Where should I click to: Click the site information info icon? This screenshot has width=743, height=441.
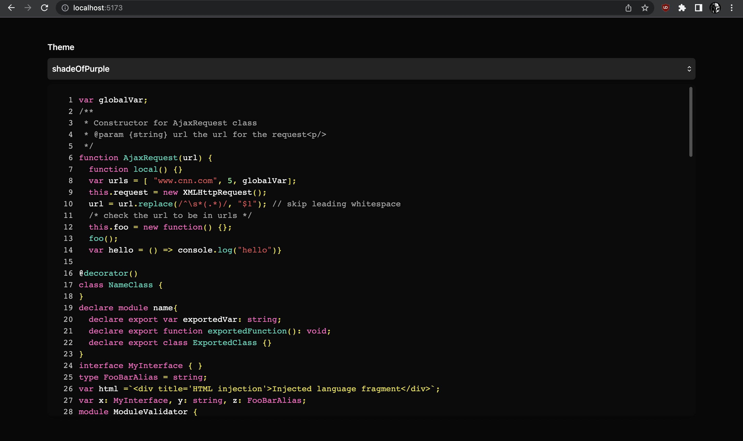pos(65,8)
